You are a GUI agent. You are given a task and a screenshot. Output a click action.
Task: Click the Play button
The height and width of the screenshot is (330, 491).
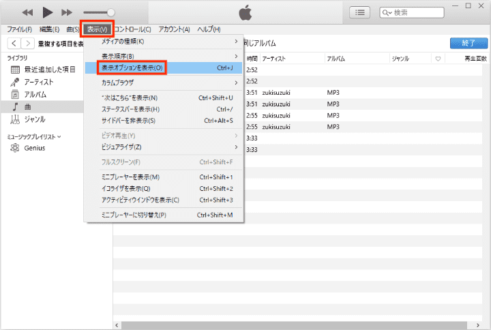(48, 12)
